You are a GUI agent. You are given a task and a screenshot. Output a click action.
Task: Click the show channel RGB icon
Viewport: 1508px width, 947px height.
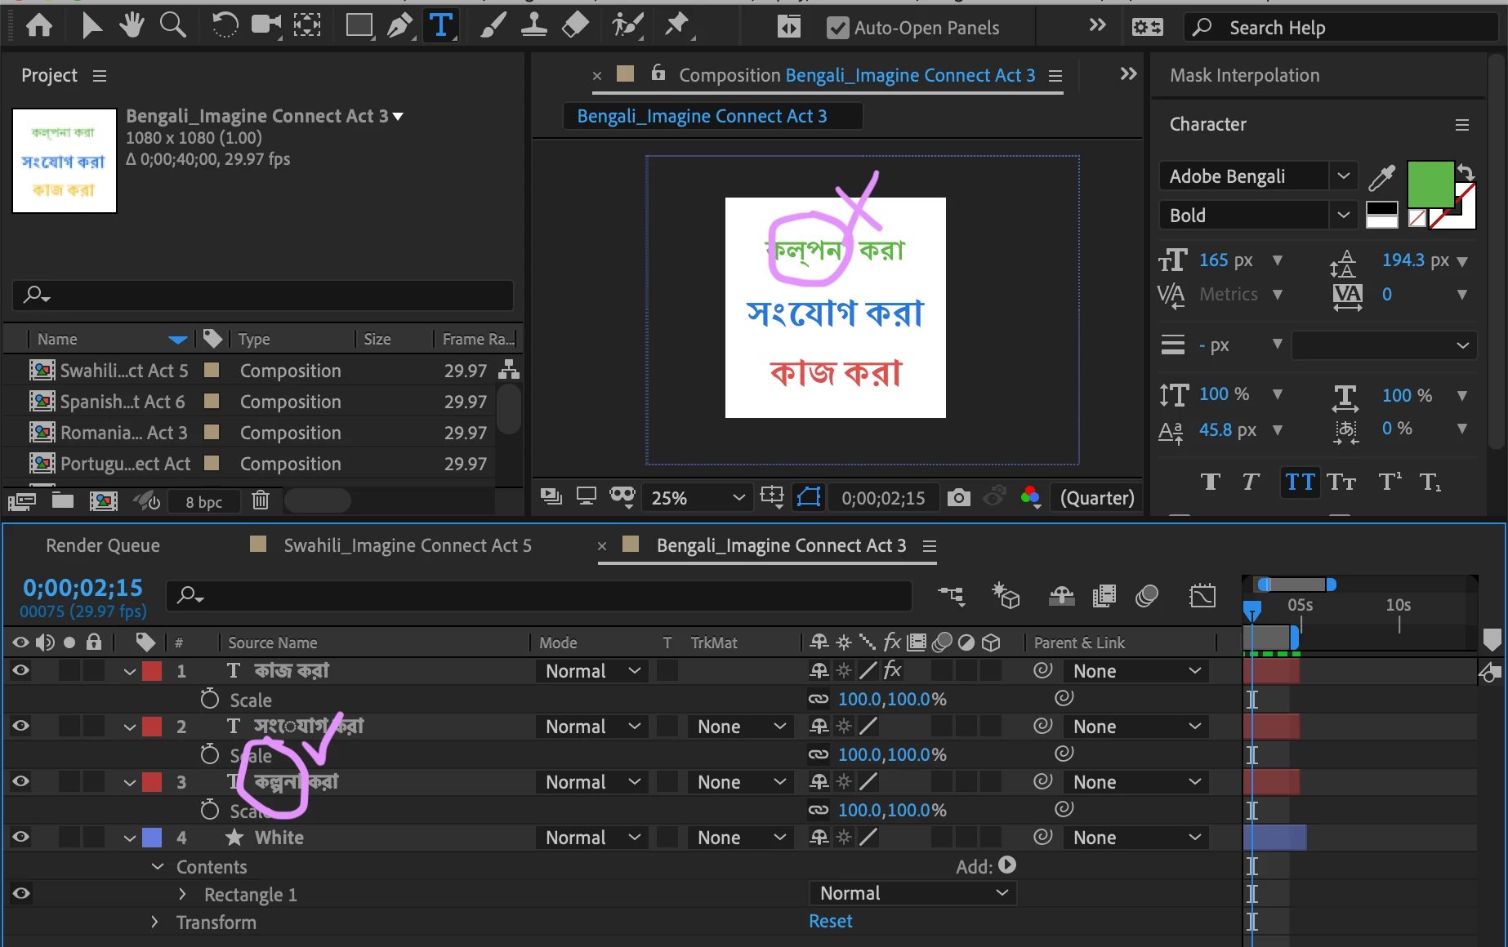click(1031, 496)
